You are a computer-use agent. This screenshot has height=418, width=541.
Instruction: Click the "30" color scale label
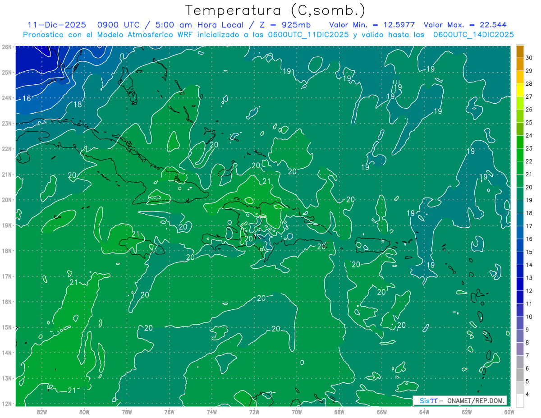[529, 58]
